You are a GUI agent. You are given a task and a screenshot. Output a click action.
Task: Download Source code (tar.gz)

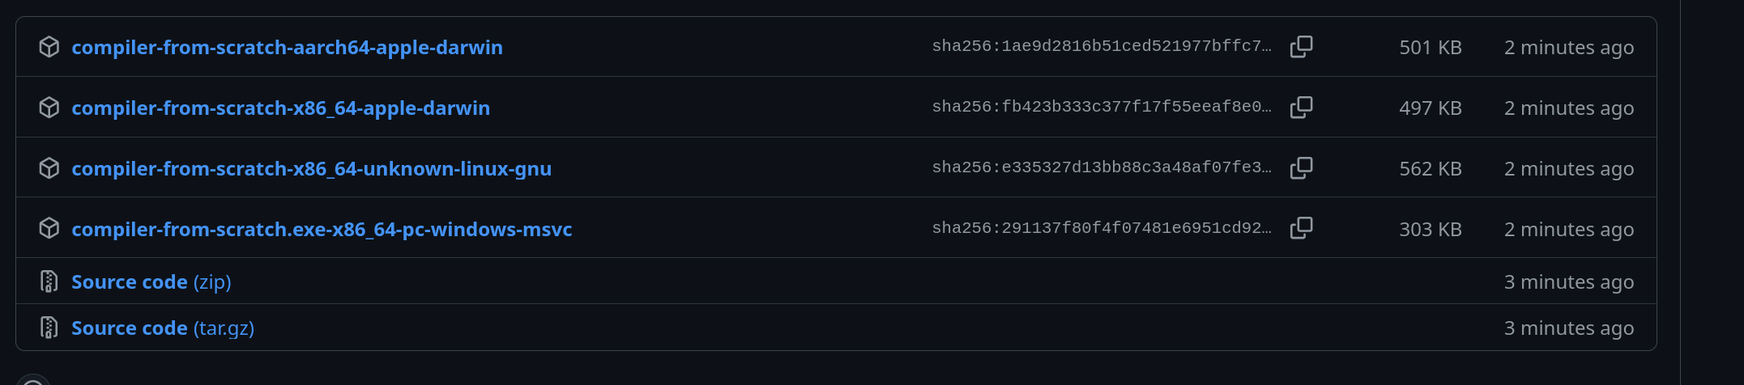[x=162, y=328]
